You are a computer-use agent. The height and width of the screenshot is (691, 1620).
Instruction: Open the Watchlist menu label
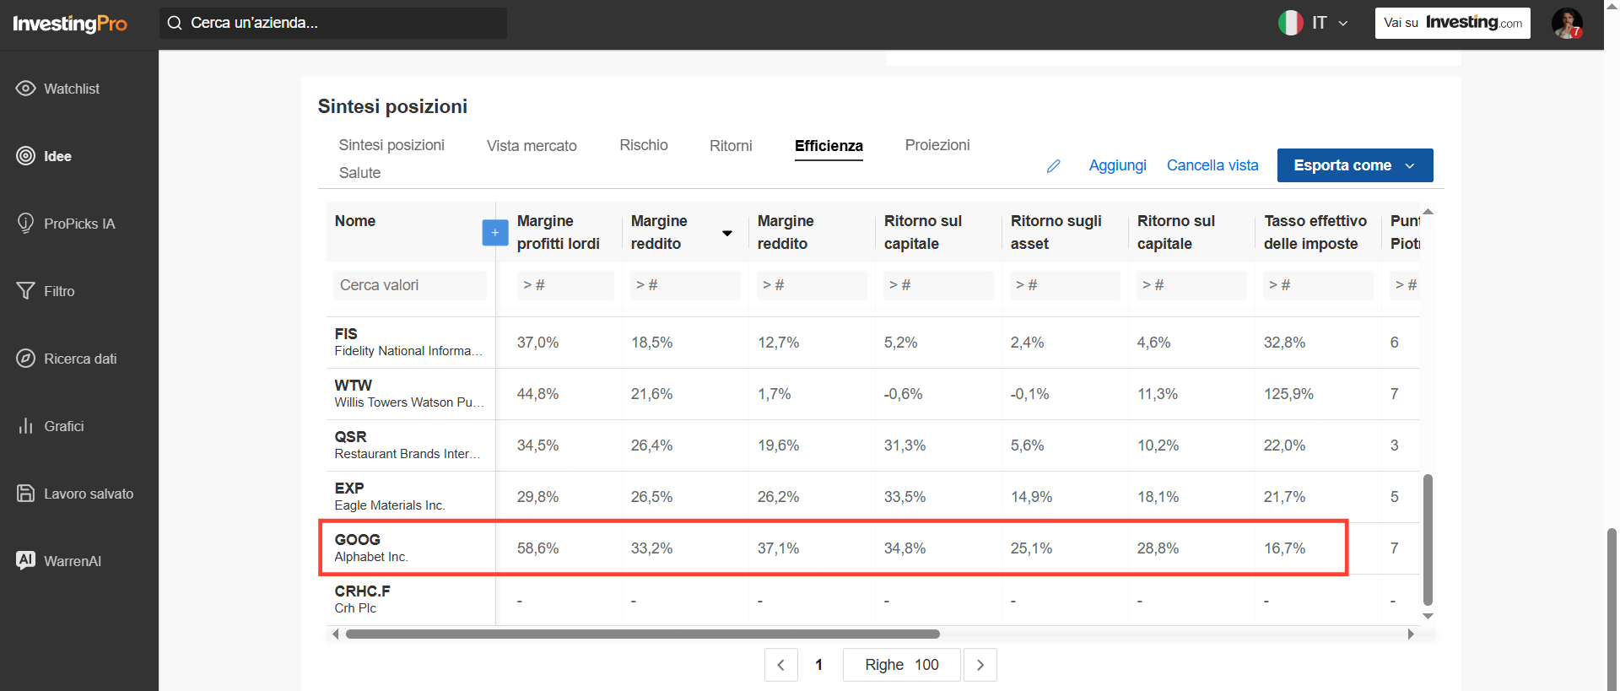[x=72, y=89]
